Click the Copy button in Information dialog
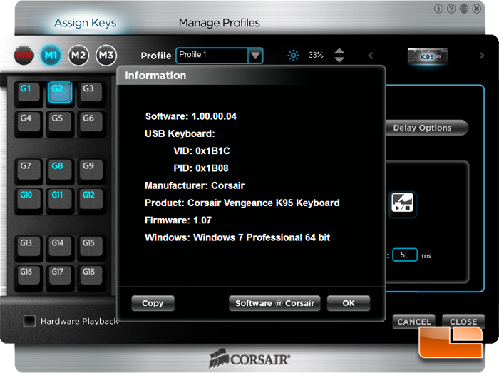499x373 pixels. (x=153, y=303)
